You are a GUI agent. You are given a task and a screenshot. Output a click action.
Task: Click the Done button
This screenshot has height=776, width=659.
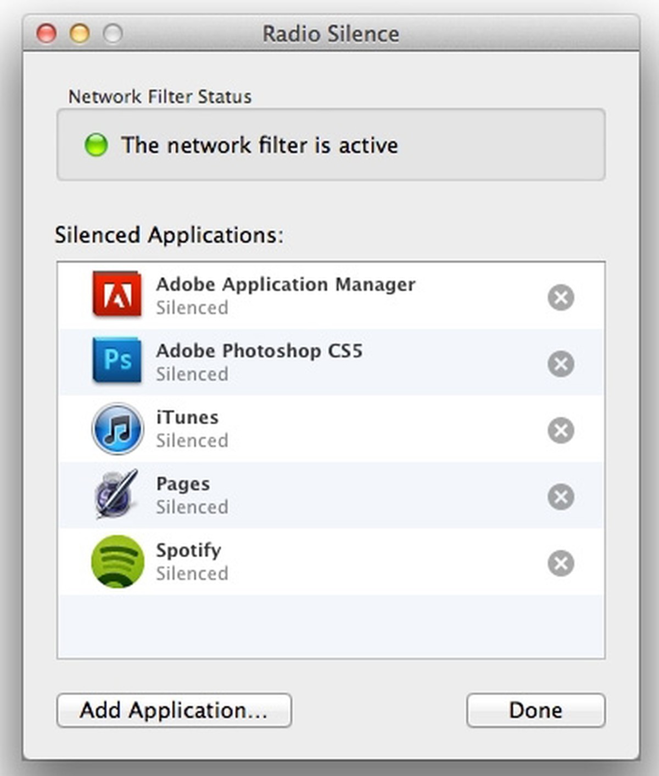535,710
